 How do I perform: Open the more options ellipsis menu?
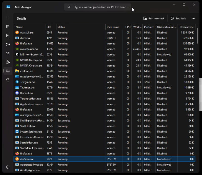[x=193, y=19]
